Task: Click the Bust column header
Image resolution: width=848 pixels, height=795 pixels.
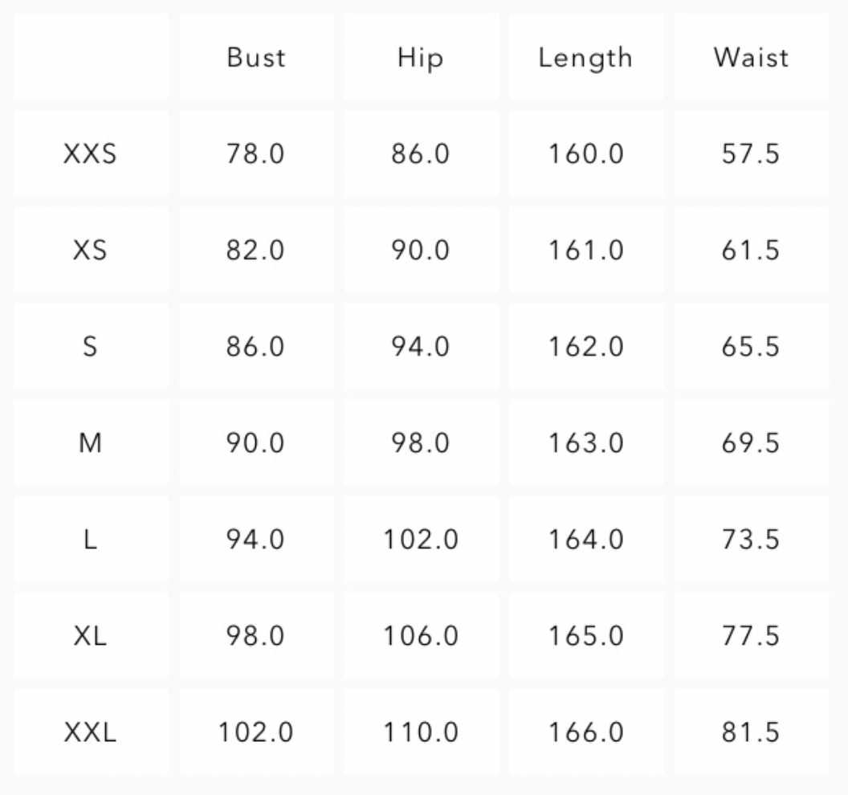Action: click(255, 58)
